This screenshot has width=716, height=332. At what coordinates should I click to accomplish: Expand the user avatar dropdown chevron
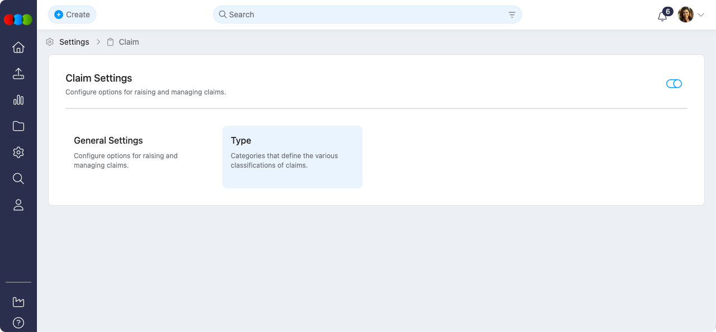pyautogui.click(x=701, y=15)
